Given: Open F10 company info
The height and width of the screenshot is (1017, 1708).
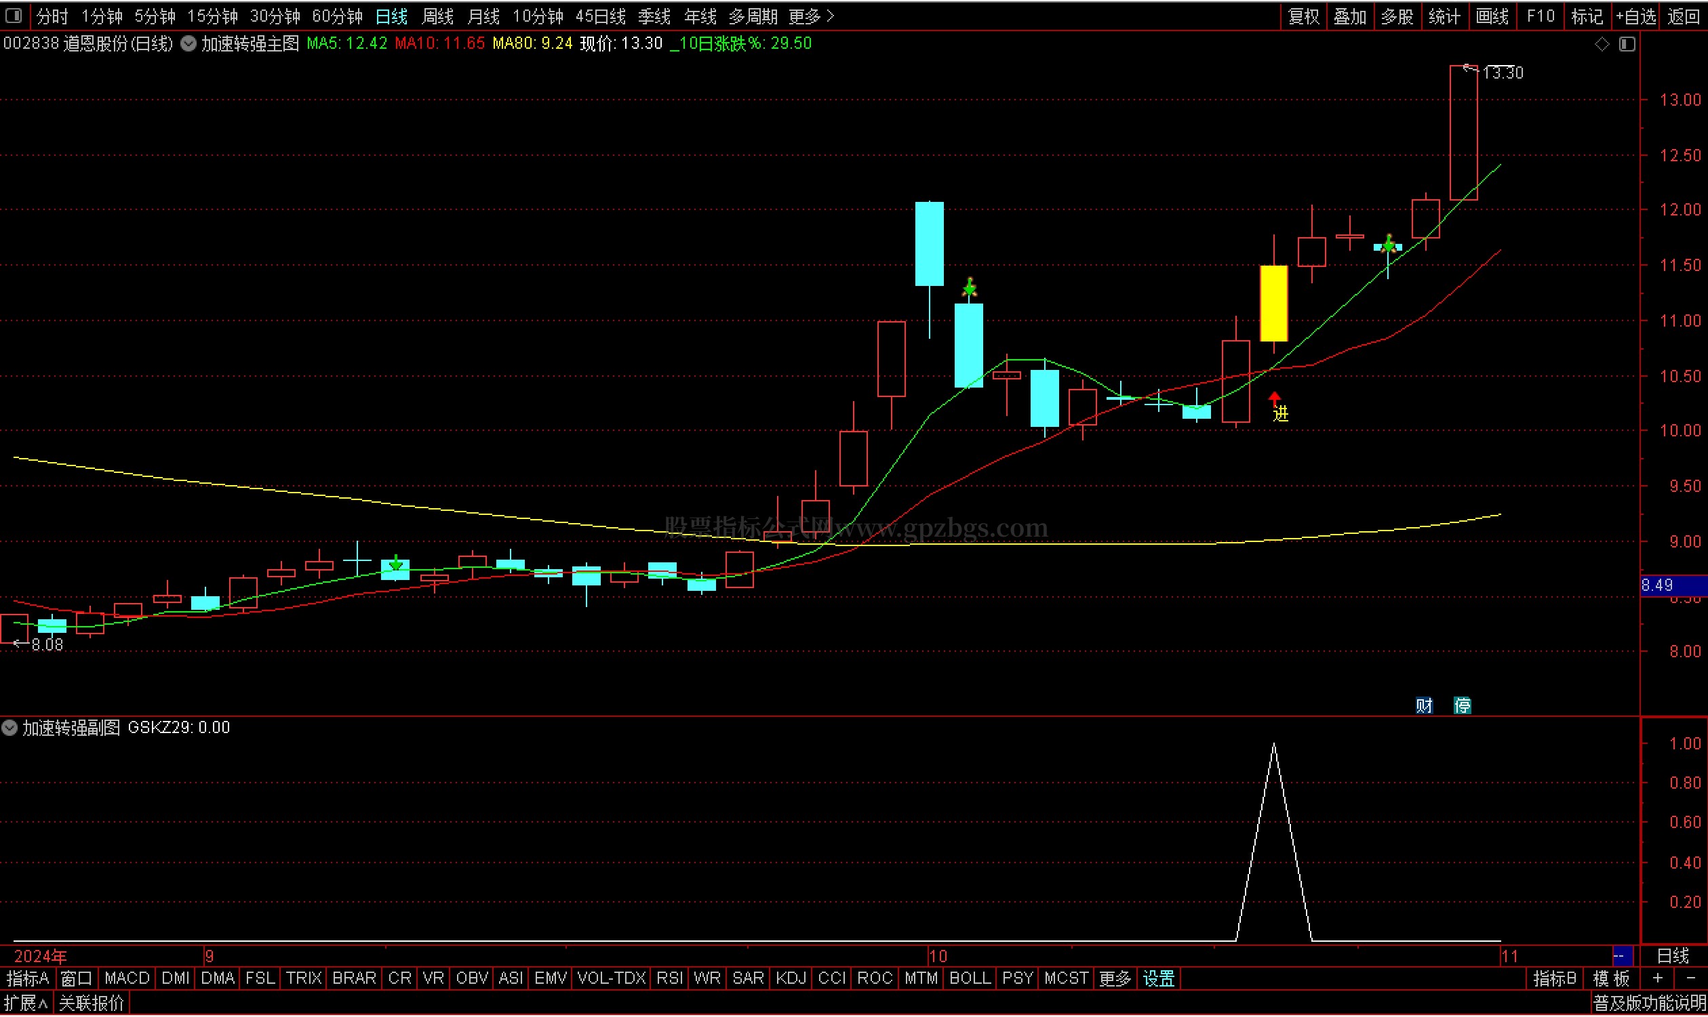Looking at the screenshot, I should coord(1541,16).
